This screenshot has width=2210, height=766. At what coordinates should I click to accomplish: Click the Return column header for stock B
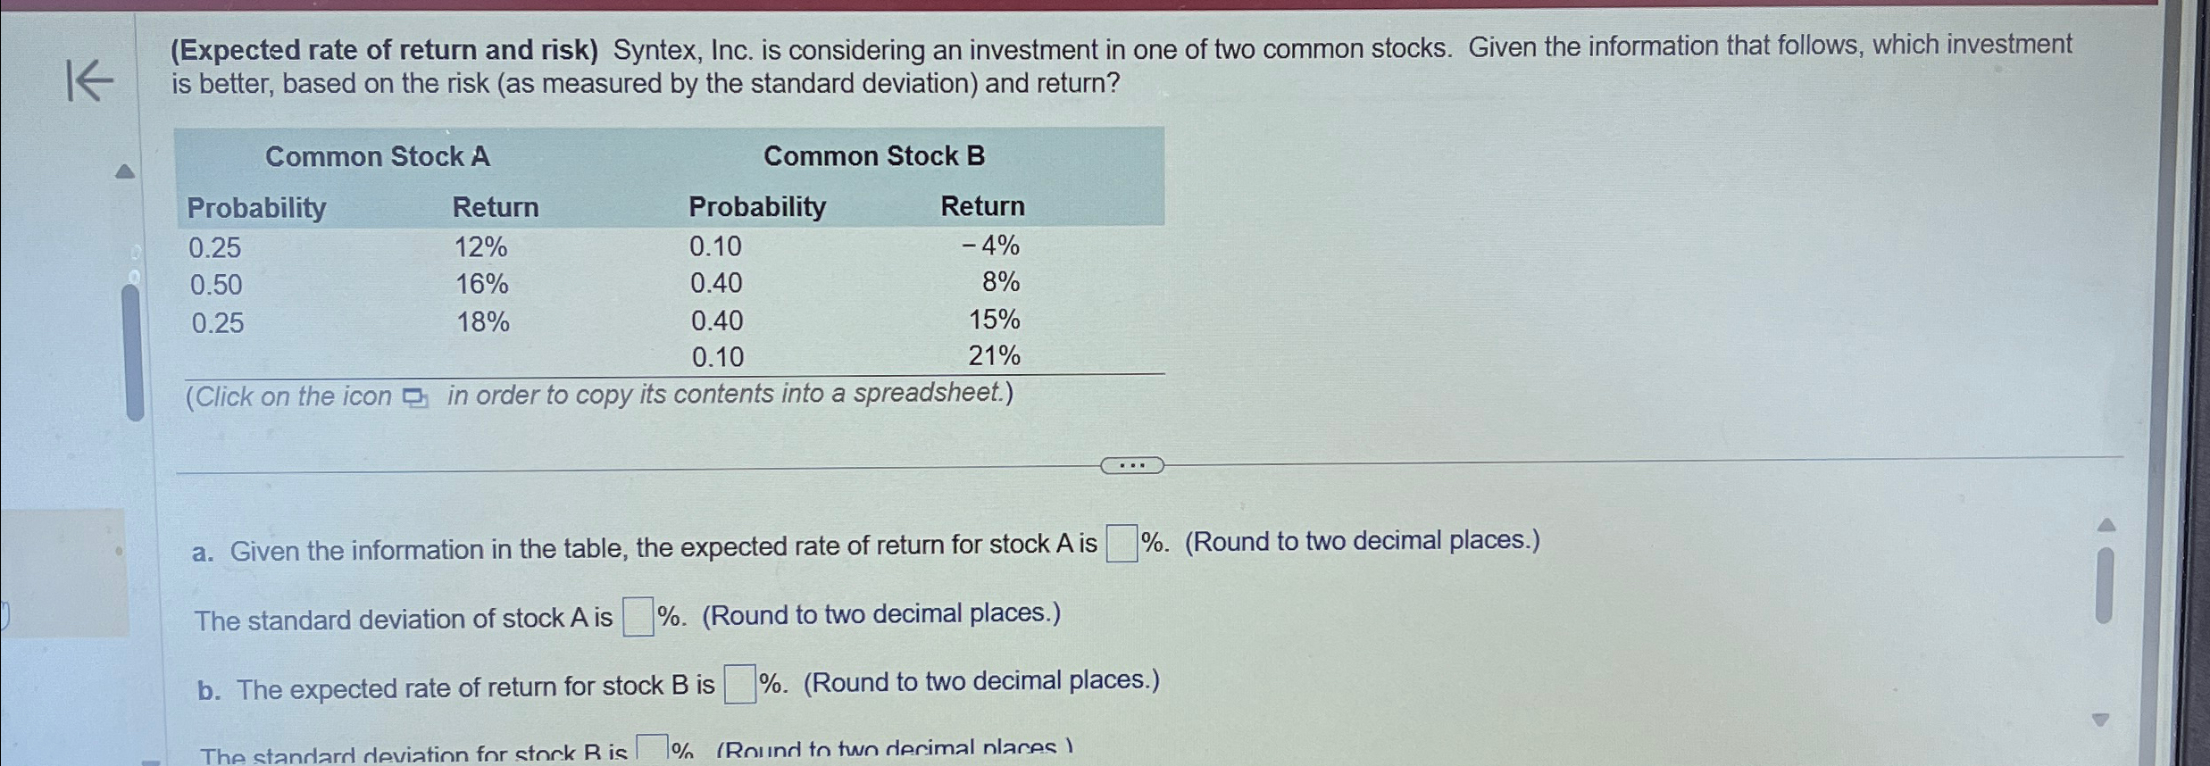click(x=982, y=206)
